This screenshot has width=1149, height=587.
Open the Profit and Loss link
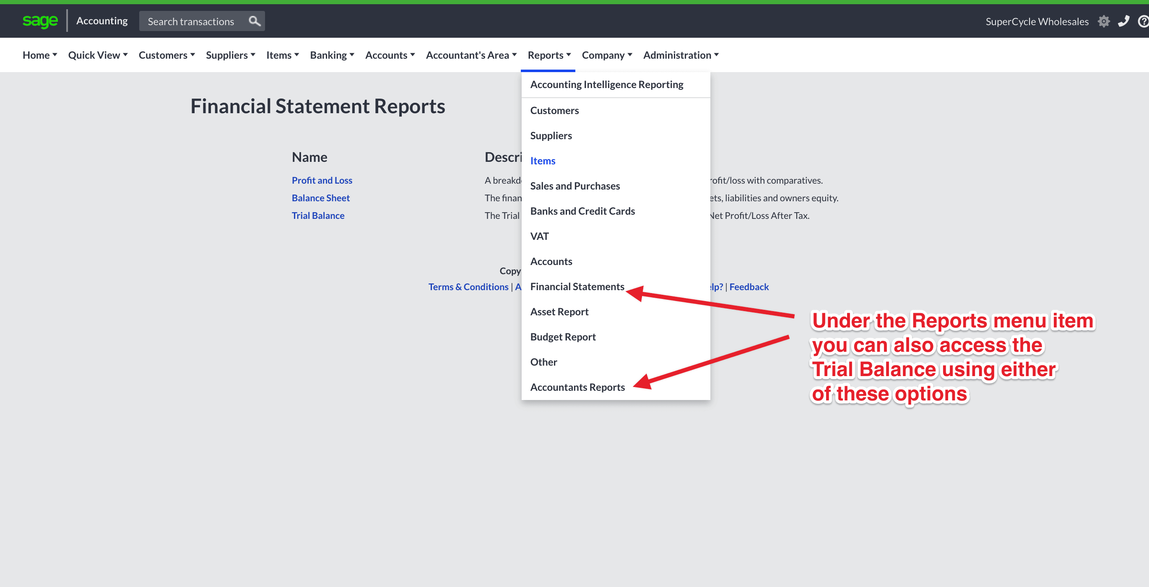click(x=322, y=180)
